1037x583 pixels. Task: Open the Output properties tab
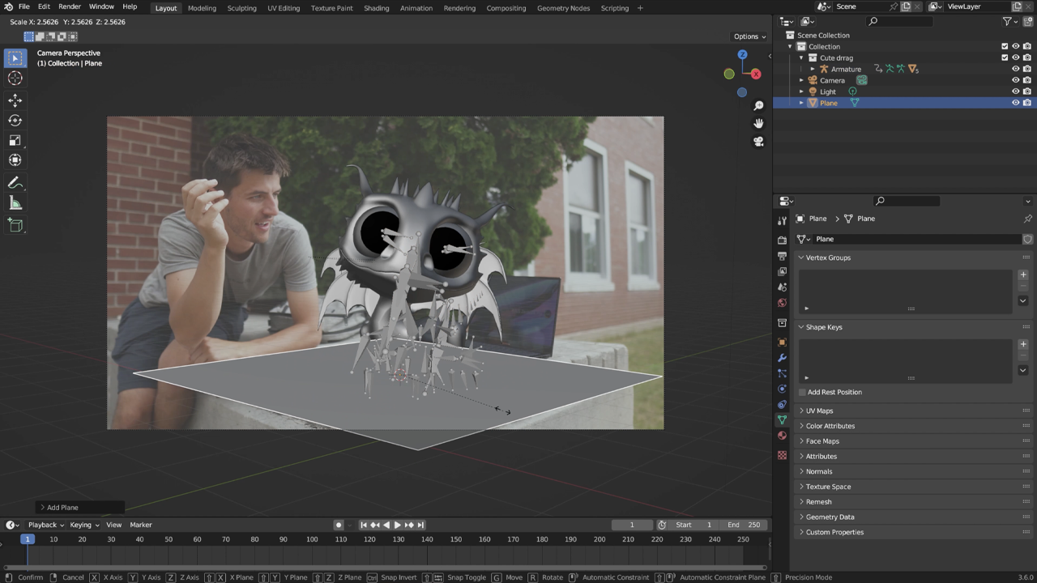coord(782,256)
